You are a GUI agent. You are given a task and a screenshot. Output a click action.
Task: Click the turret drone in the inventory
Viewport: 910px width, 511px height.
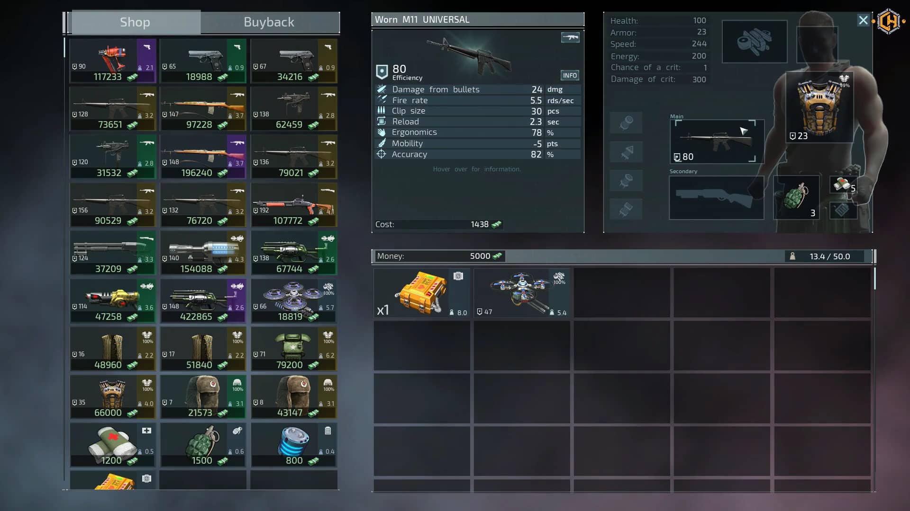click(521, 292)
